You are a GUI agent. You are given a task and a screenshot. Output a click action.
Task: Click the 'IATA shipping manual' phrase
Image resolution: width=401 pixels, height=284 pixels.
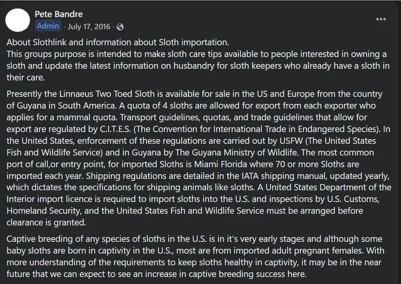284,176
